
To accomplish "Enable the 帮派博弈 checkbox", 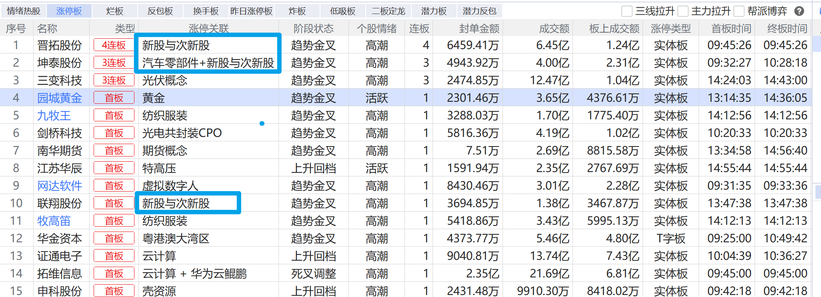I will click(x=739, y=11).
